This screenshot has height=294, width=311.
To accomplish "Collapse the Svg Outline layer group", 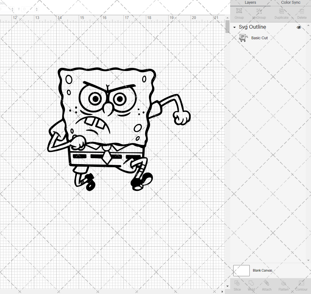I will point(234,27).
